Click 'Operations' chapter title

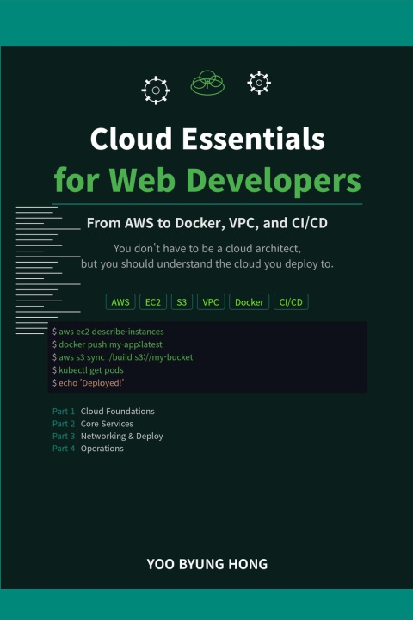coord(102,449)
